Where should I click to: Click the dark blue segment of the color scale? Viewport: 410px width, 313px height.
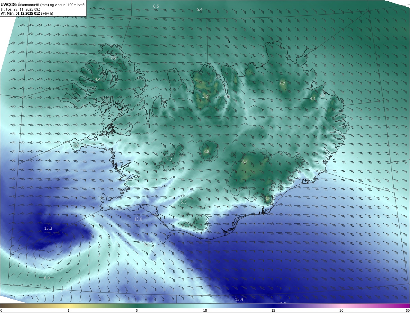point(273,306)
